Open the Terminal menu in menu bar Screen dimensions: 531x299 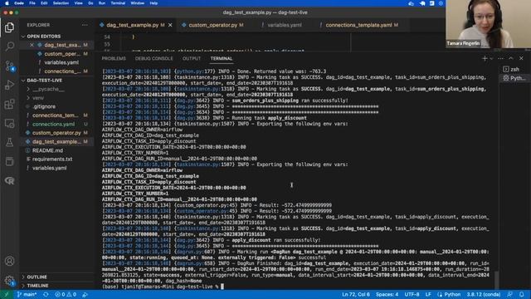click(118, 3)
